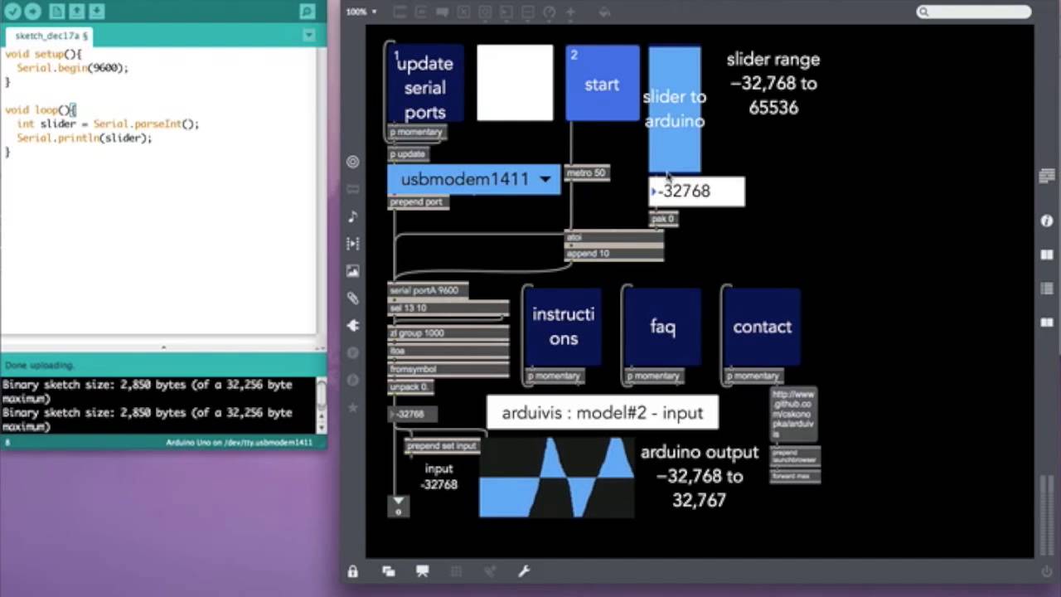
Task: Open the Reference book icon
Action: 1047,255
